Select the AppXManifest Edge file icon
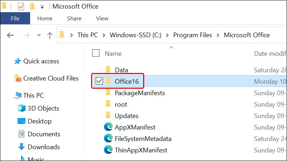This screenshot has width=287, height=161. pyautogui.click(x=108, y=127)
